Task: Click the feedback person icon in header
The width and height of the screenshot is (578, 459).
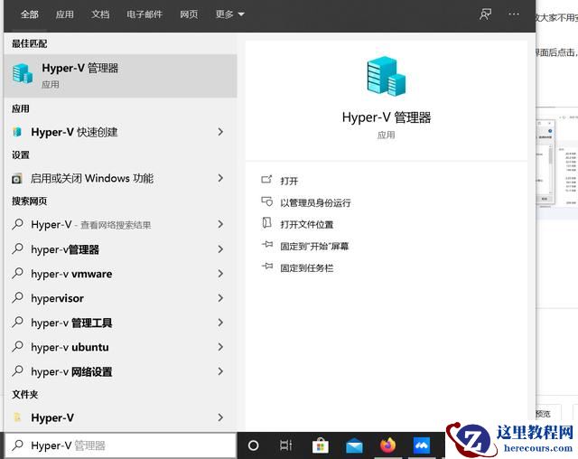Action: [x=485, y=14]
